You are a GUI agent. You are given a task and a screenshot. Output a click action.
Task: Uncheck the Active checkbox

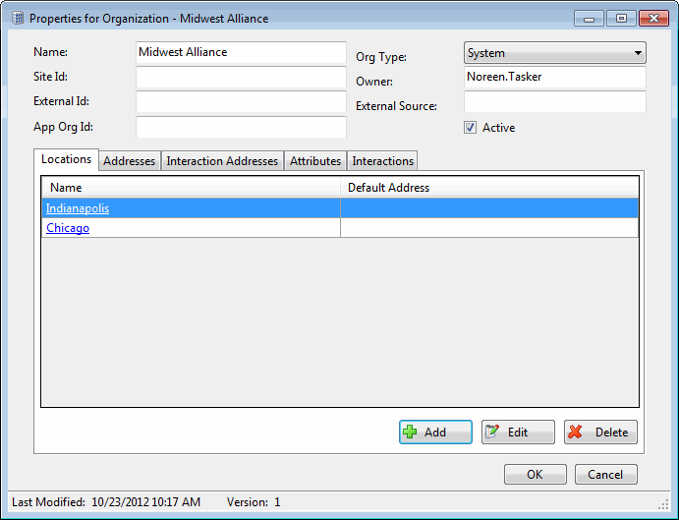[471, 128]
